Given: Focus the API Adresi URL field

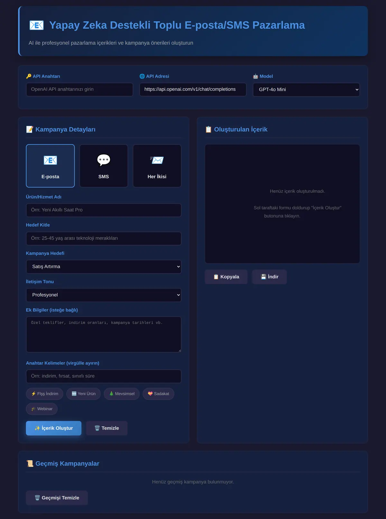Looking at the screenshot, I should coord(193,89).
